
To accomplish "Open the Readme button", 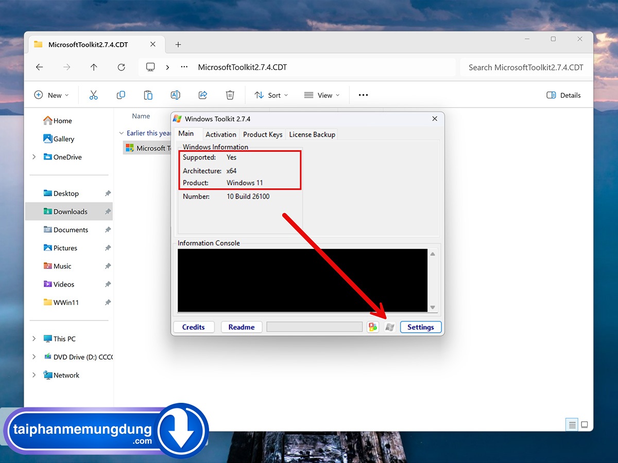I will click(x=242, y=327).
